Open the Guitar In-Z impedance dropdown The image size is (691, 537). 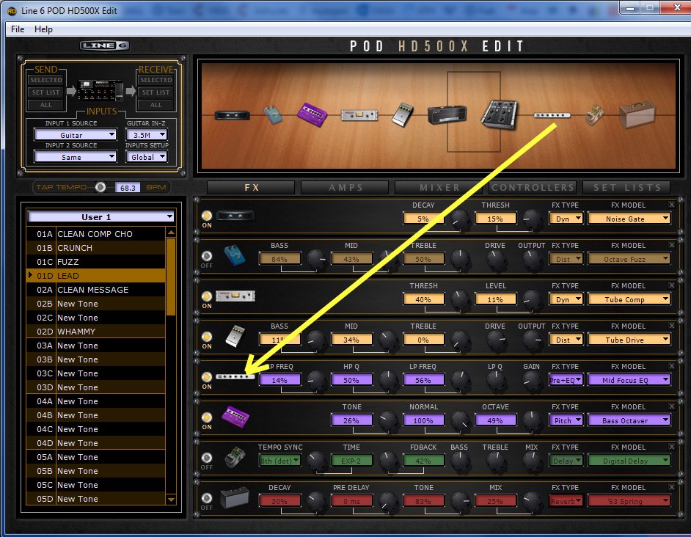tap(146, 134)
